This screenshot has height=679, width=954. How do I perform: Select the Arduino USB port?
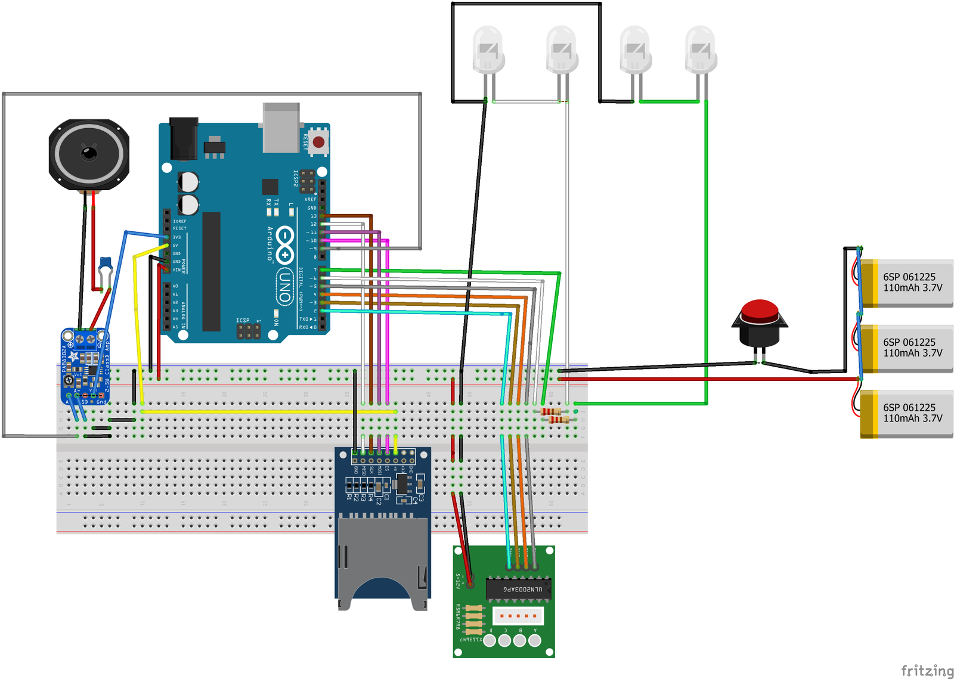[x=281, y=127]
